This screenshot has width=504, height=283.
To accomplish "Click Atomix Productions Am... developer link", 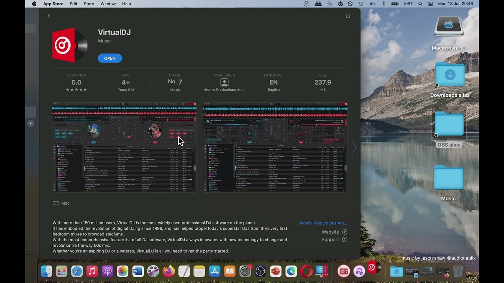I will [x=323, y=223].
